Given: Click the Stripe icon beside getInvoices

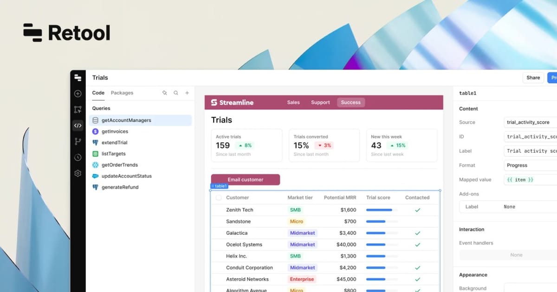Looking at the screenshot, I should 95,132.
